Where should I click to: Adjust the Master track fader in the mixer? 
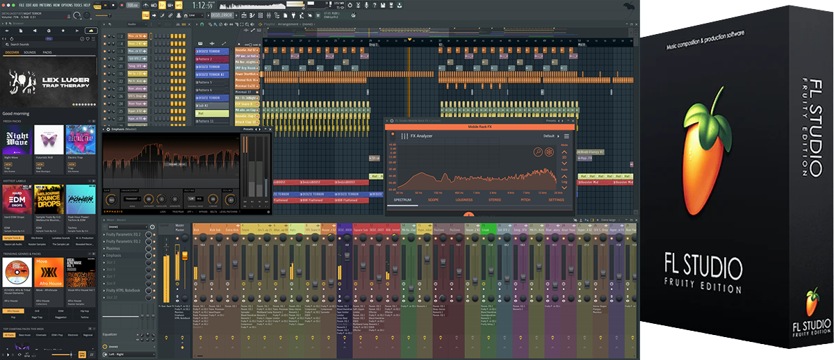tap(185, 254)
